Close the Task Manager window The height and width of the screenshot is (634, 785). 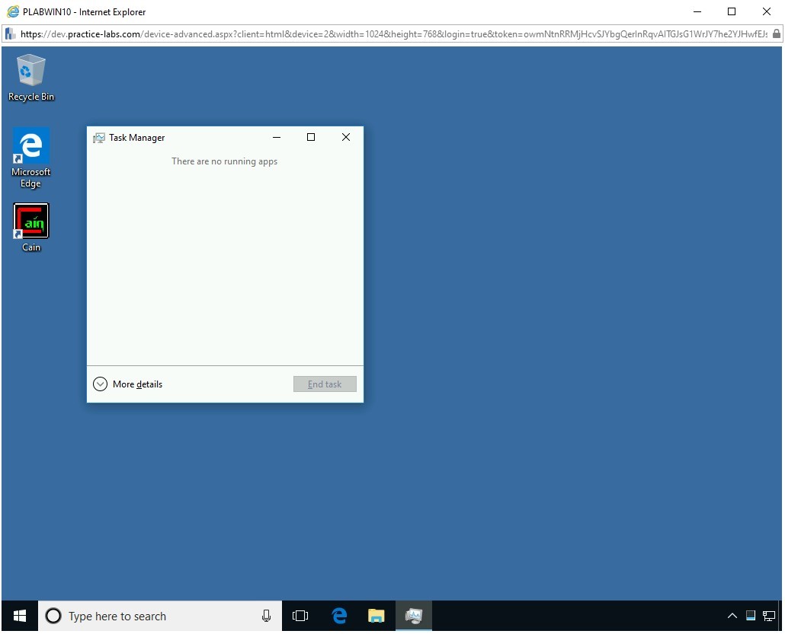tap(346, 138)
